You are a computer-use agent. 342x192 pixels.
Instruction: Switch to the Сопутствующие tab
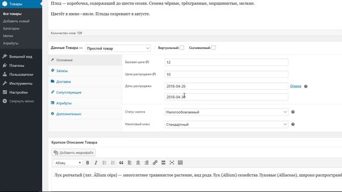click(x=85, y=92)
